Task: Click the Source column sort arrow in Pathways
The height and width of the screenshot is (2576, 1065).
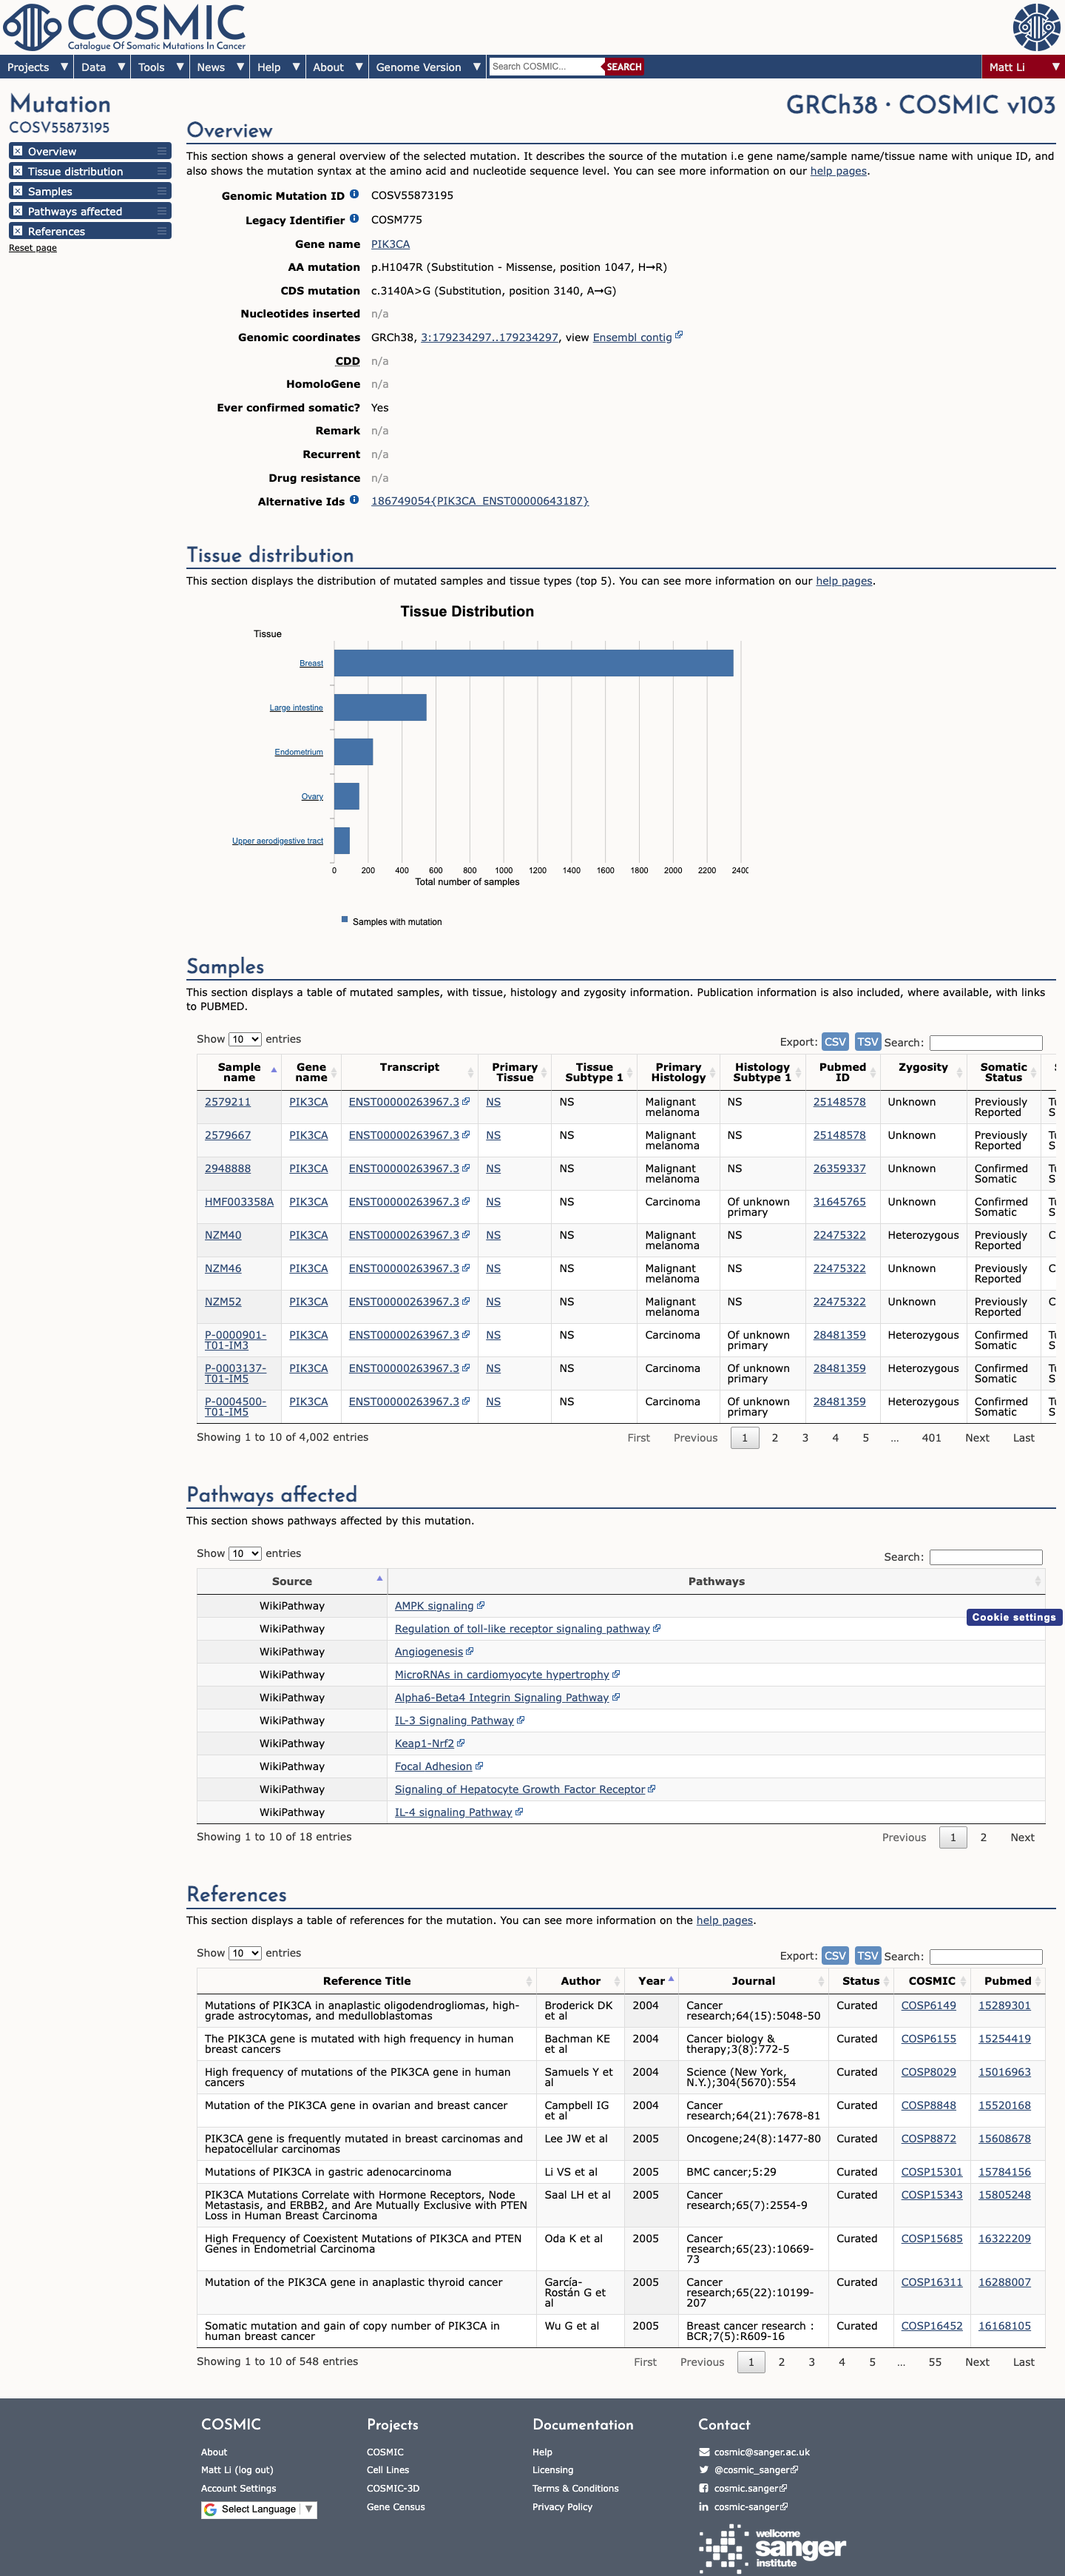Action: point(379,1579)
